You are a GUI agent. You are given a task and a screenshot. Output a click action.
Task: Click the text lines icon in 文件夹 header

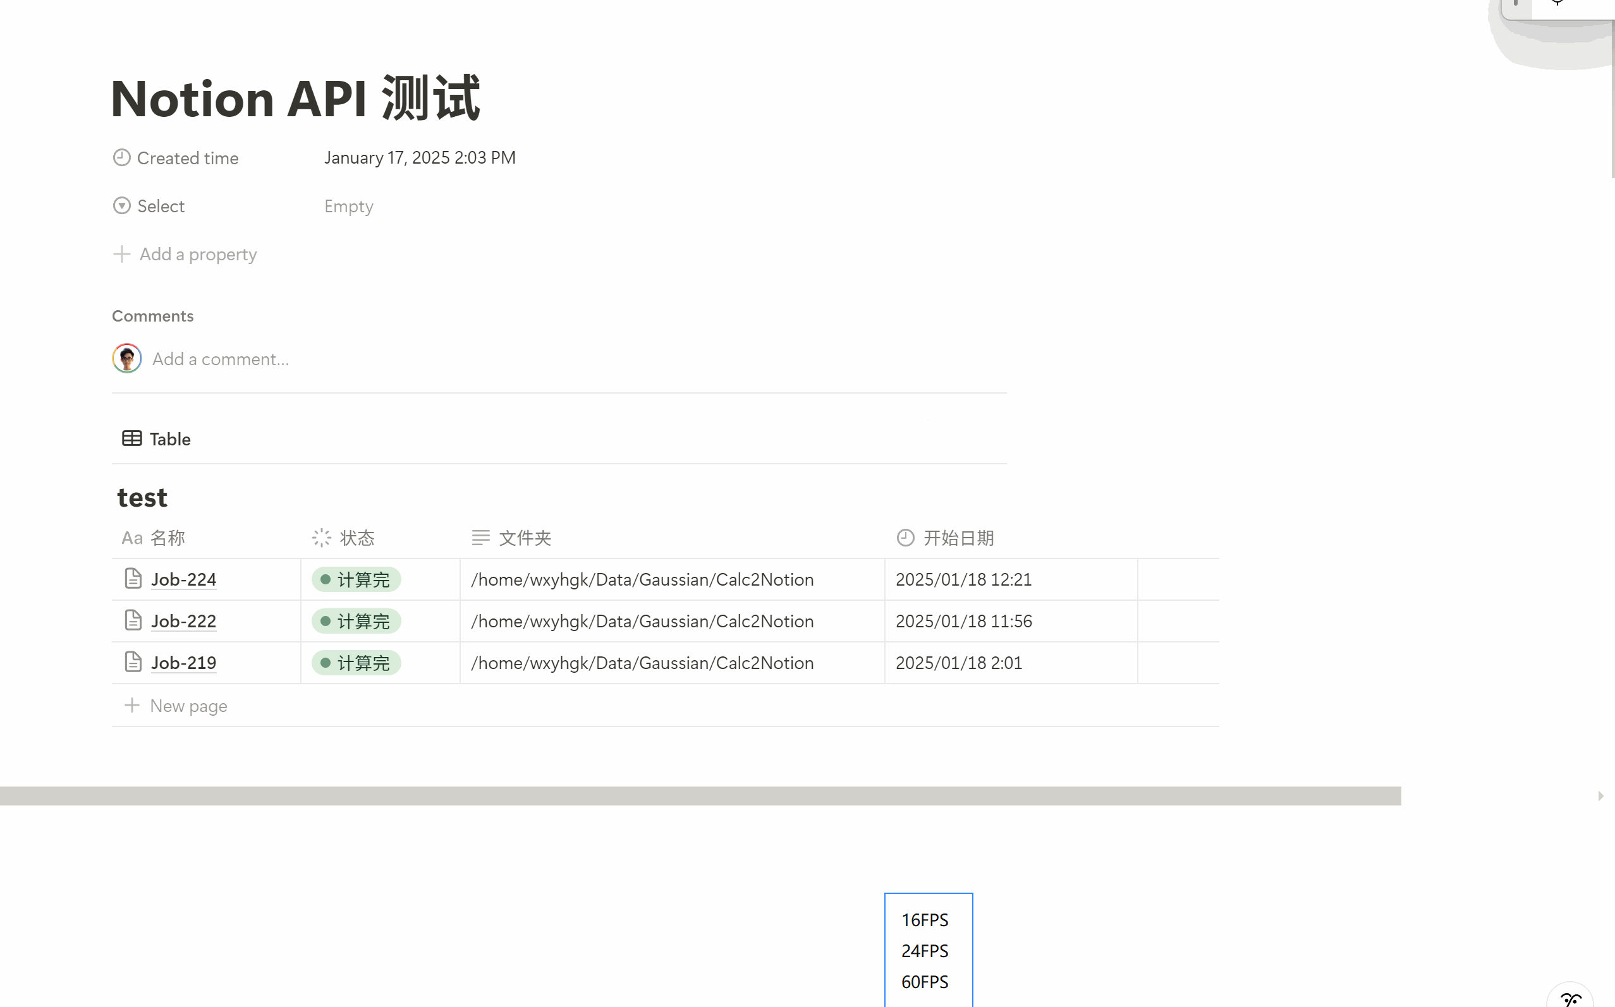pyautogui.click(x=480, y=538)
